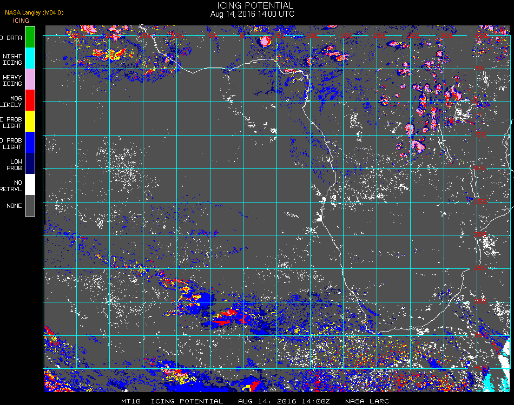514x405 pixels.
Task: Click the 'HEAVY ICING' legend label
Action: pyautogui.click(x=12, y=80)
